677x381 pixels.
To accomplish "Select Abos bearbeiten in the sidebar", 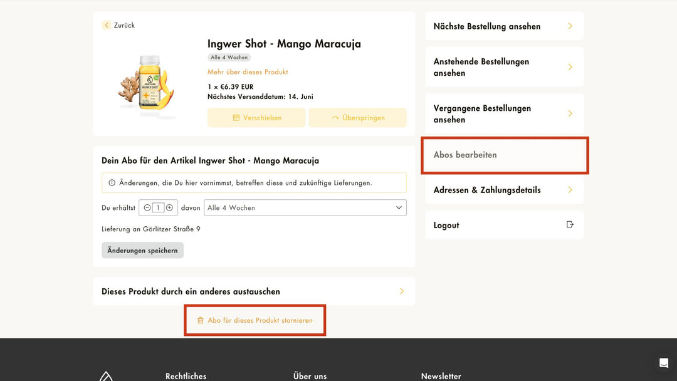I will [504, 155].
